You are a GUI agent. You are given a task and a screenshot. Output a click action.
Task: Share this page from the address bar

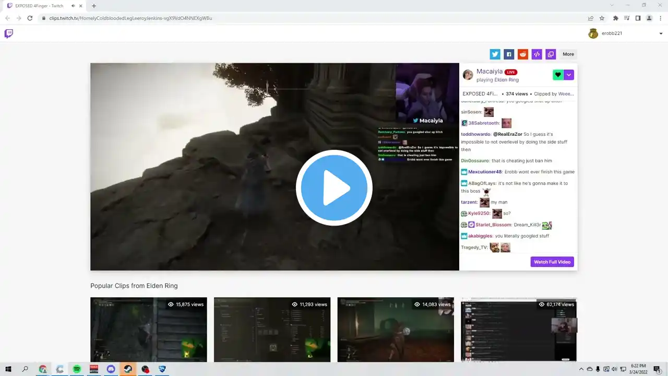pyautogui.click(x=591, y=18)
